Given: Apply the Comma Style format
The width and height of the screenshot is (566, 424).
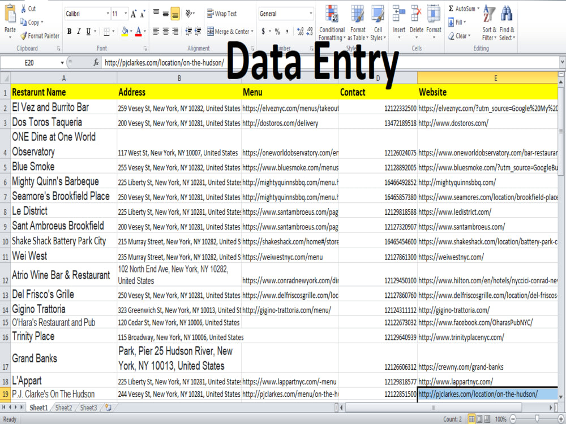Looking at the screenshot, I should (x=287, y=31).
